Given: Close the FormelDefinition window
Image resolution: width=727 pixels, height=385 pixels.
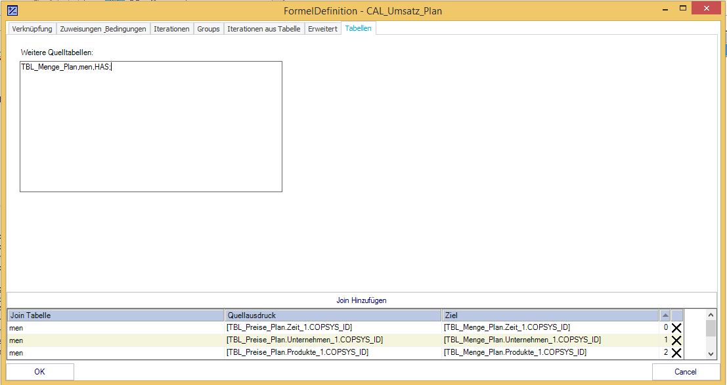Looking at the screenshot, I should [706, 9].
